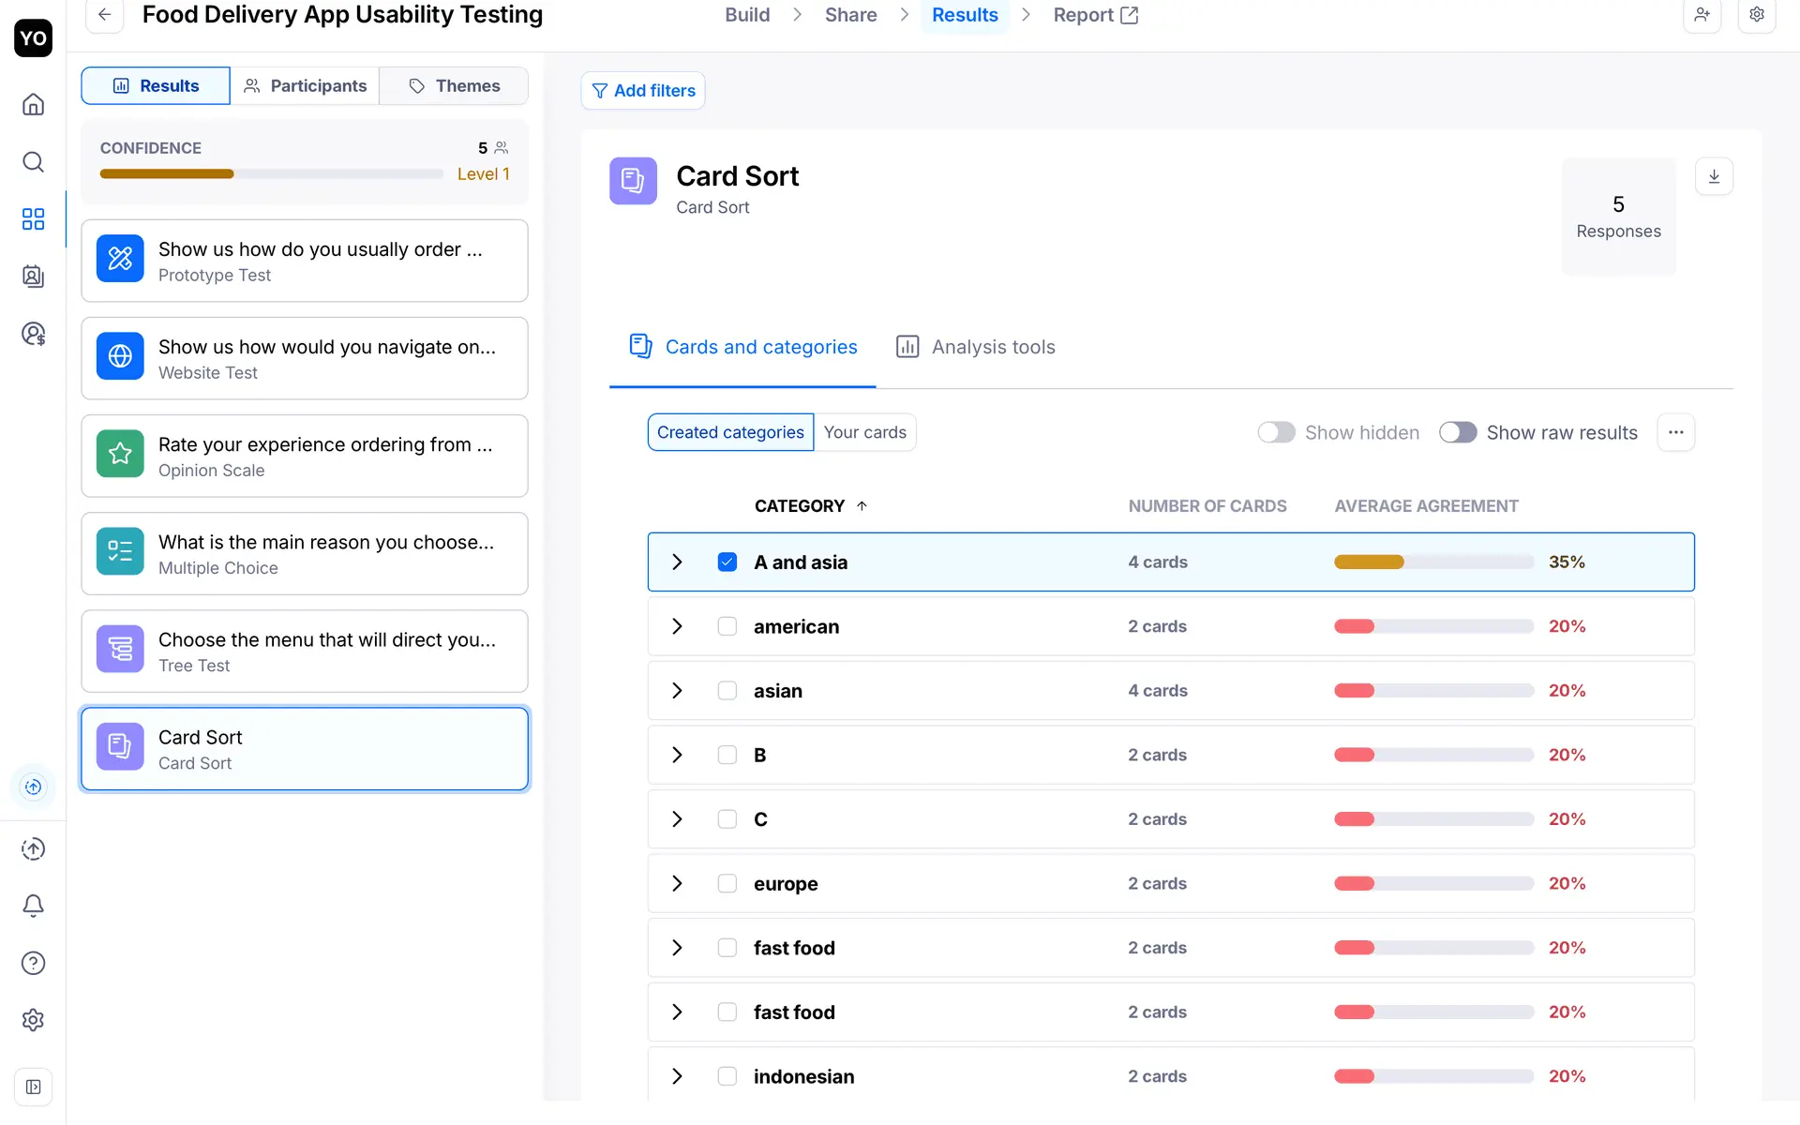Image resolution: width=1800 pixels, height=1125 pixels.
Task: Open the Participants tab
Action: (x=305, y=85)
